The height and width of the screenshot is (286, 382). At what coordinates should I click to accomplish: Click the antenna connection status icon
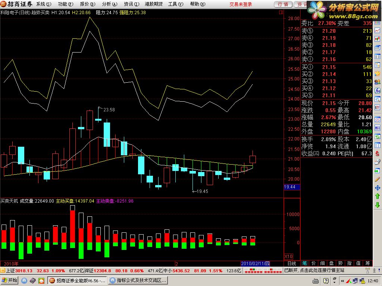pos(367,270)
